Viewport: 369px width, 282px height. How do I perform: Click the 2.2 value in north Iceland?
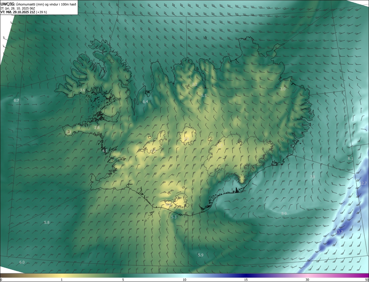coord(195,84)
